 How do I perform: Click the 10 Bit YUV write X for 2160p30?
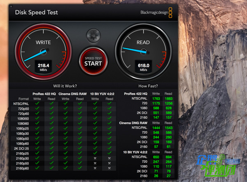click(95, 158)
